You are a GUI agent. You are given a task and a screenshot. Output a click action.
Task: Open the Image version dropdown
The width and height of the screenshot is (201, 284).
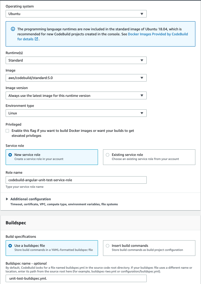(76, 96)
